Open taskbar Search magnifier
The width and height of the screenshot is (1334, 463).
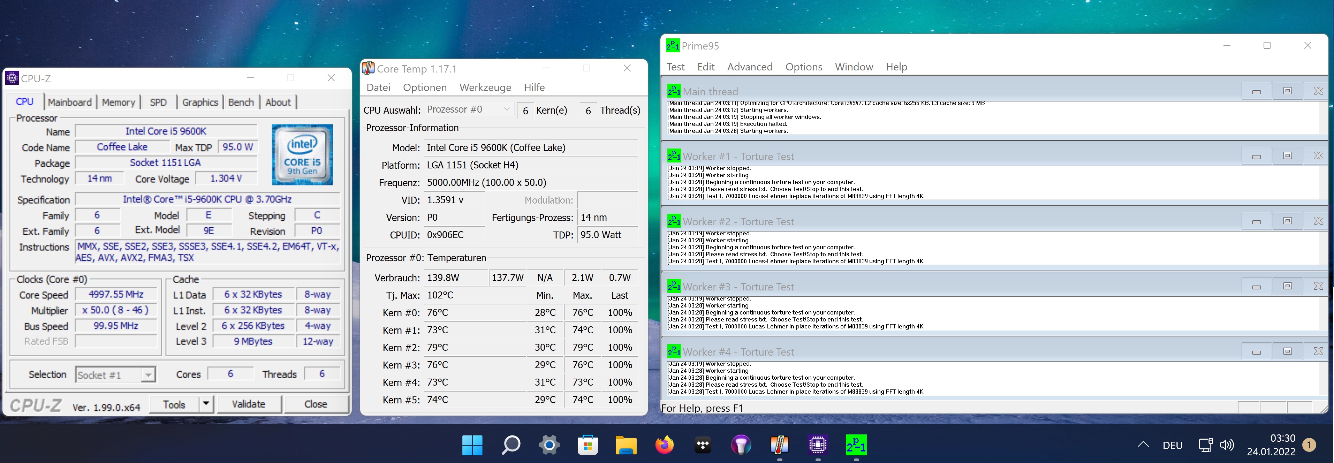[x=510, y=445]
